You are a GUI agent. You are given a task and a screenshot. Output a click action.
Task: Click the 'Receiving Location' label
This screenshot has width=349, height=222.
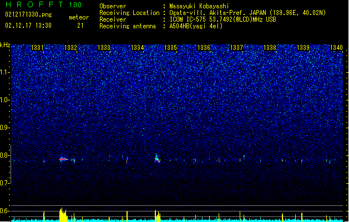point(129,13)
